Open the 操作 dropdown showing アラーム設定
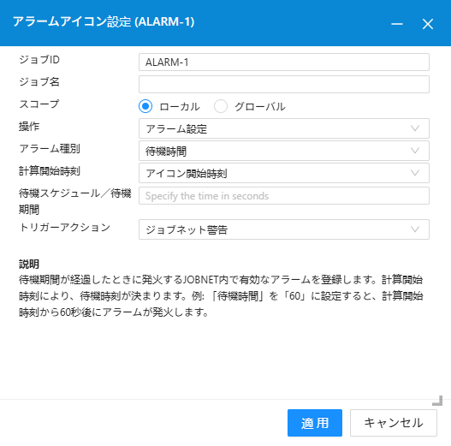Viewport: 451px width, 446px height. (284, 128)
